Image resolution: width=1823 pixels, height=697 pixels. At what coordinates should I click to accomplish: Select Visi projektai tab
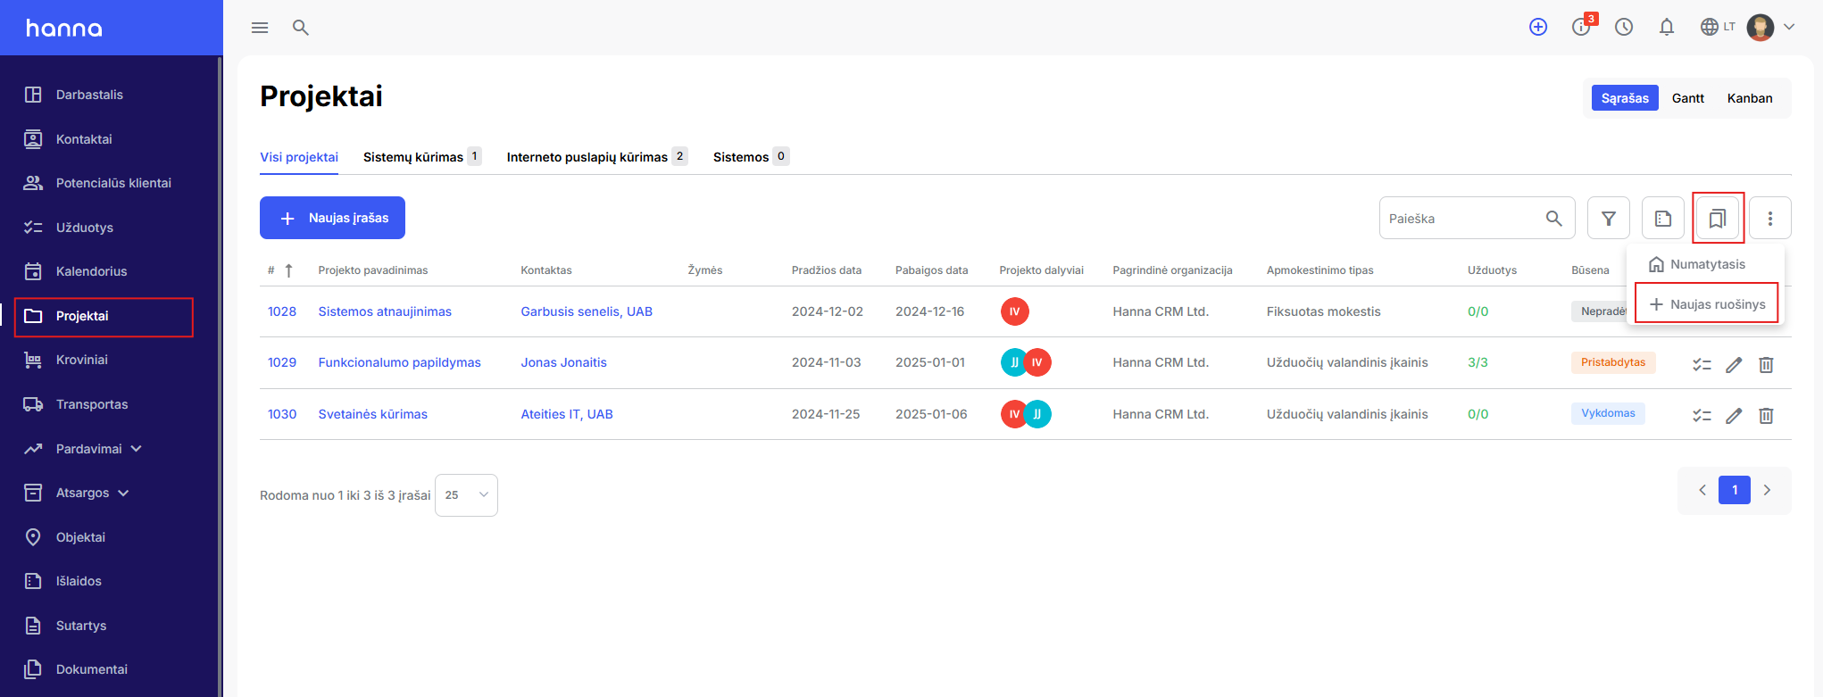click(299, 157)
